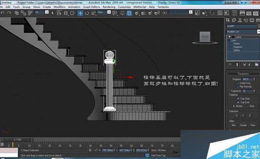Activate the Select and Scale tool
The width and height of the screenshot is (260, 159).
coord(94,13)
